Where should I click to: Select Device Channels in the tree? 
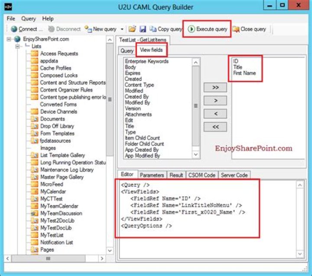point(58,112)
